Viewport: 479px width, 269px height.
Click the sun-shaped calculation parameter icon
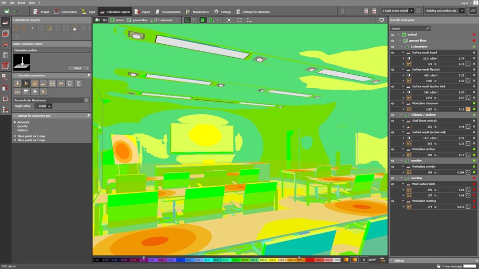point(35,91)
